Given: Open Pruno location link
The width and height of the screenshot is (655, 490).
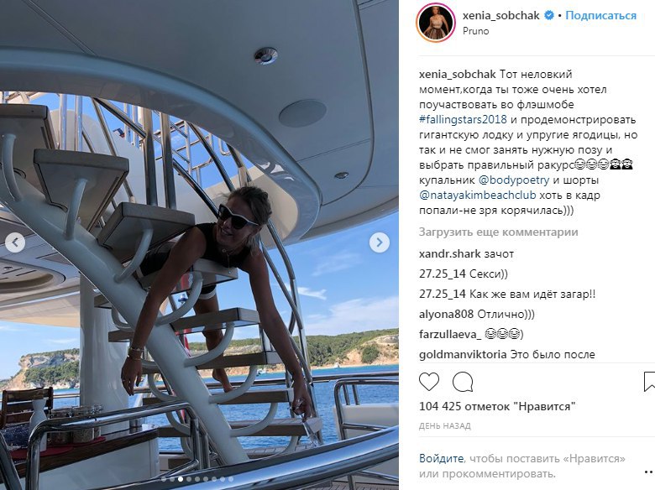Looking at the screenshot, I should click(475, 31).
